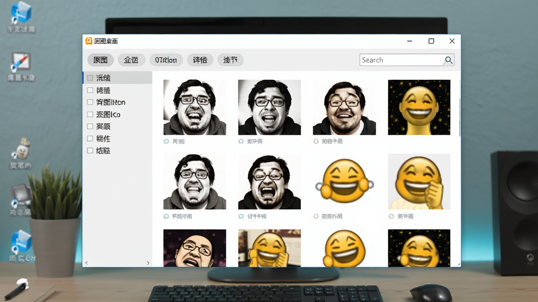Click the small icon under the first second-row portrait

pyautogui.click(x=167, y=217)
